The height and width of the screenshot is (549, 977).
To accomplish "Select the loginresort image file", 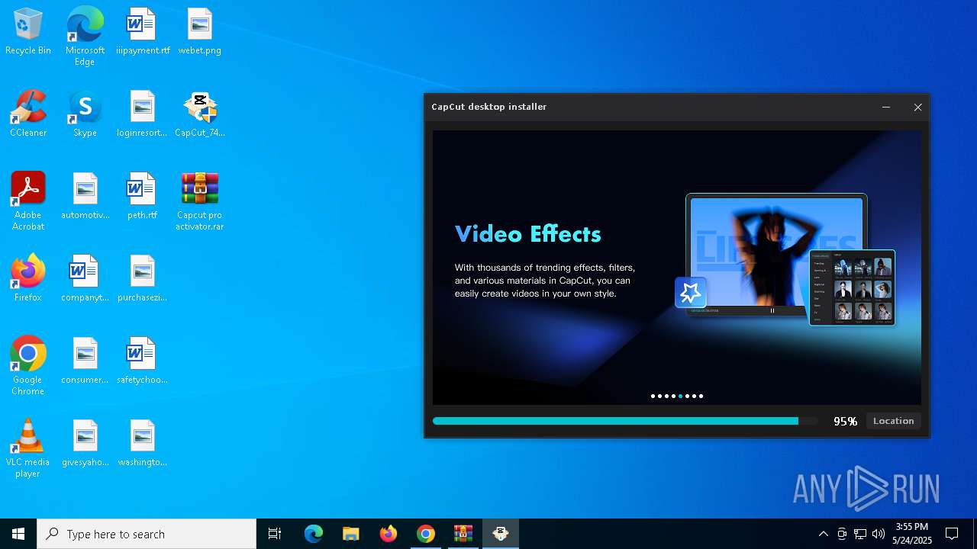I will (143, 114).
